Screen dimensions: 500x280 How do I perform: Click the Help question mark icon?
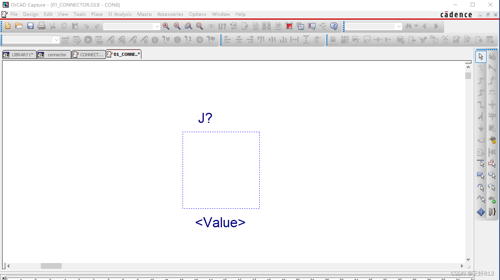tap(334, 26)
